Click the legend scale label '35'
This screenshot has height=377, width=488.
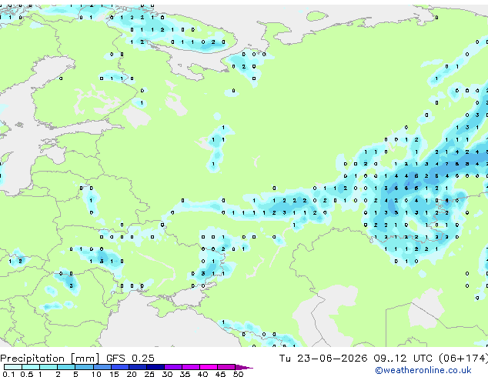click(x=185, y=374)
